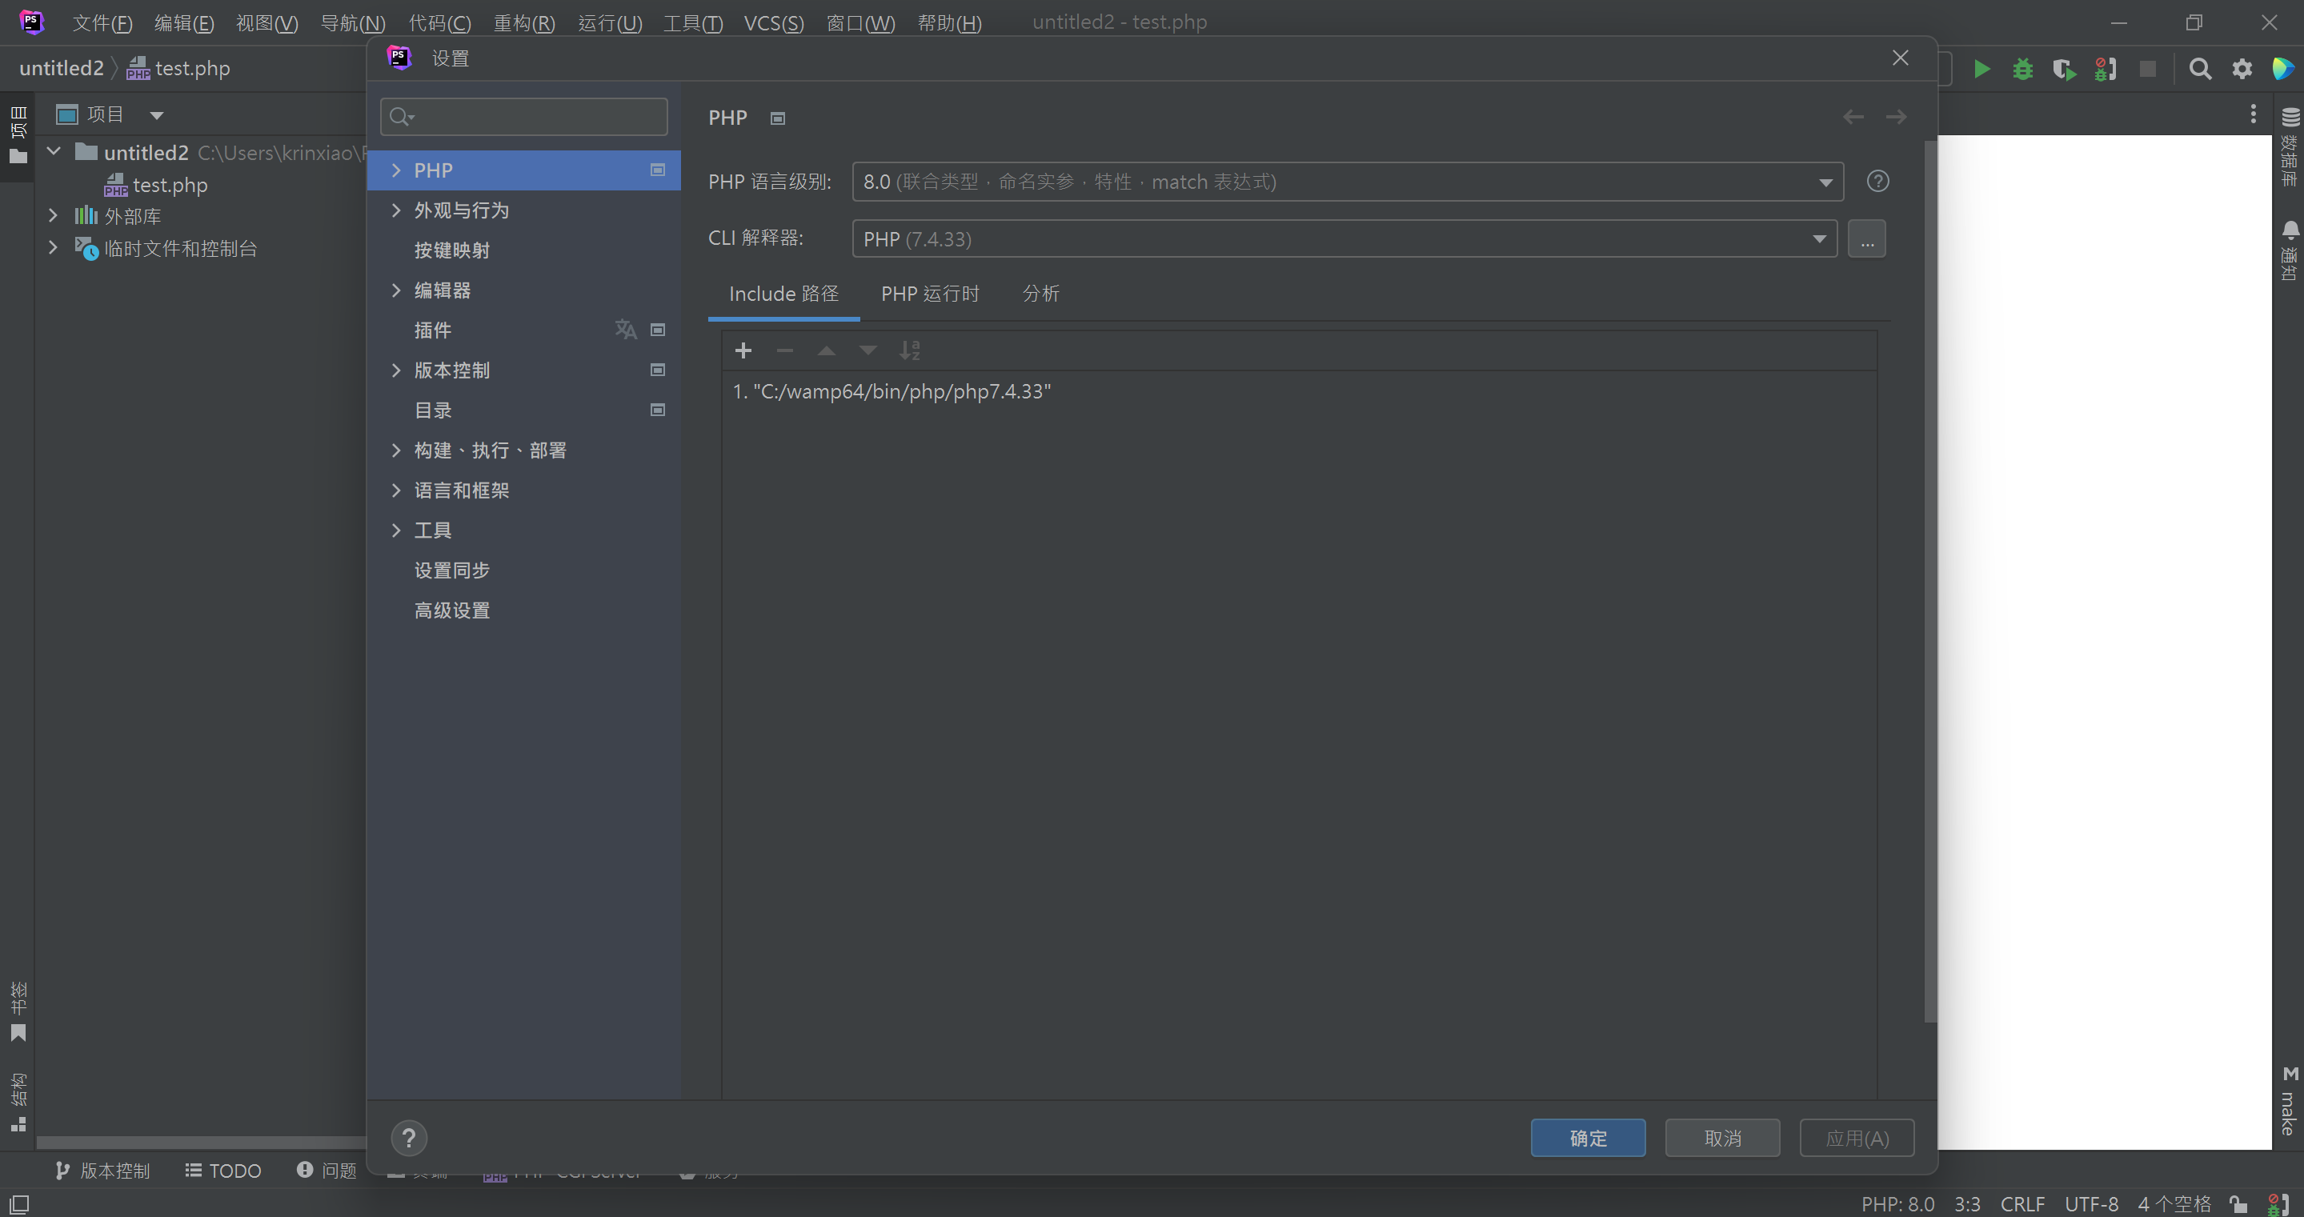Open 版本控制 tool window at bottom
The height and width of the screenshot is (1217, 2304).
click(x=102, y=1171)
